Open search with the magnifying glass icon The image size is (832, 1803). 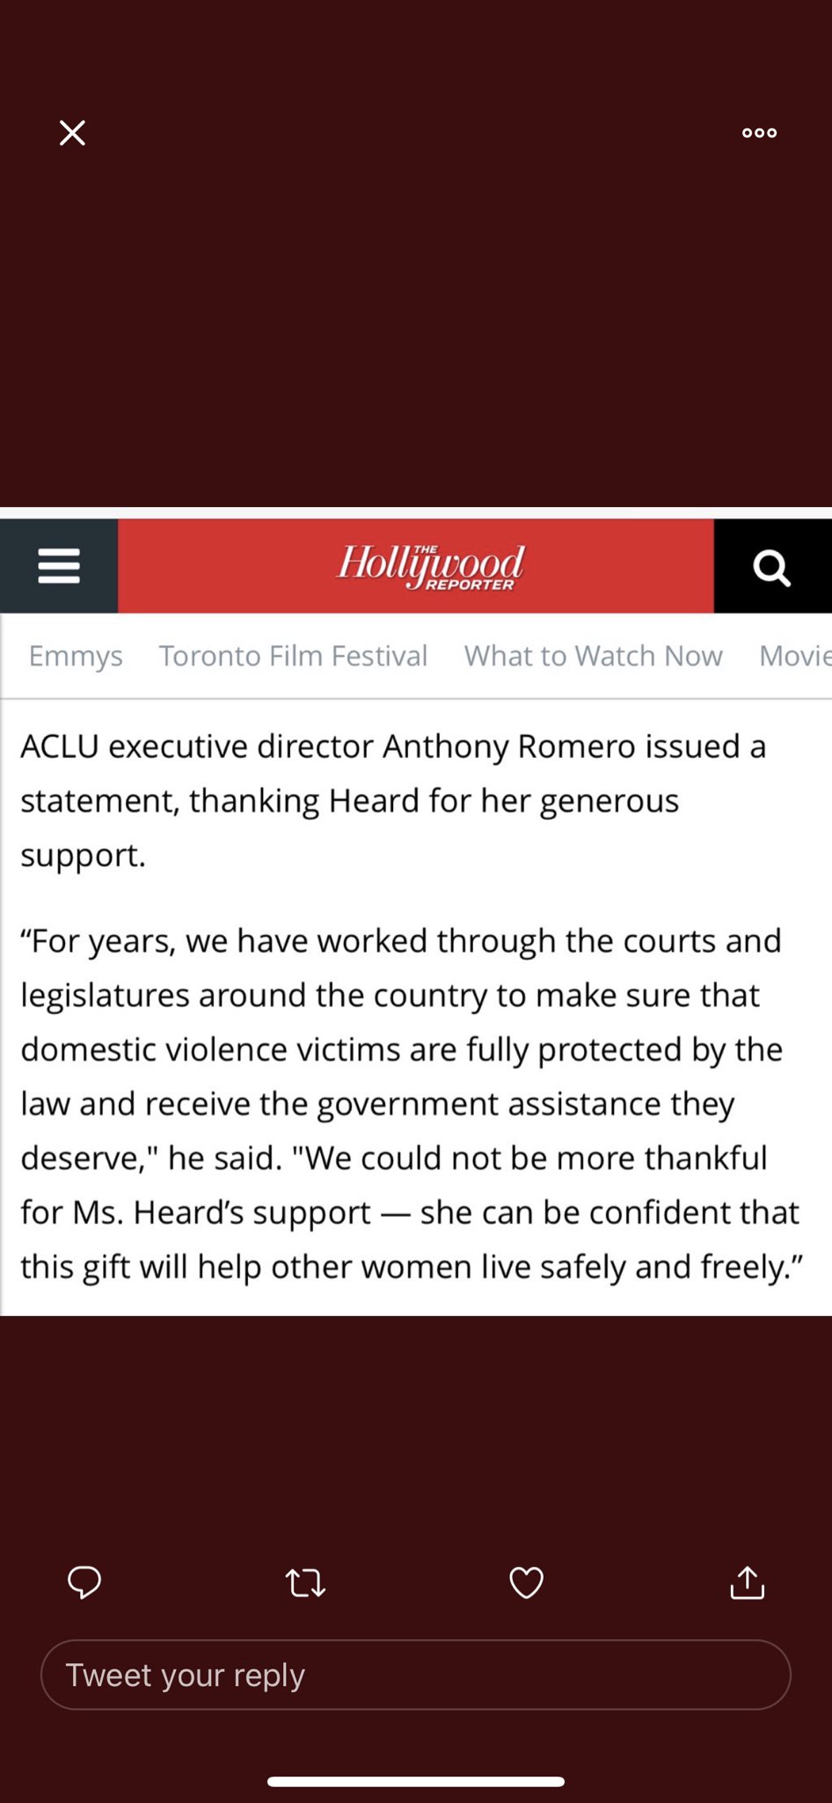(772, 567)
